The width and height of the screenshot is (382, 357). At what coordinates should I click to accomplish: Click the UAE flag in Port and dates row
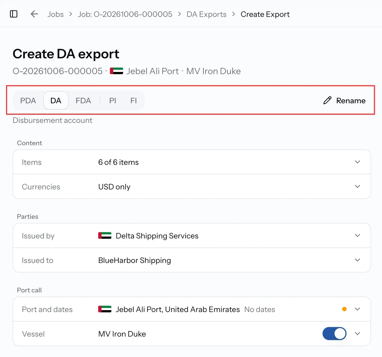tap(105, 309)
